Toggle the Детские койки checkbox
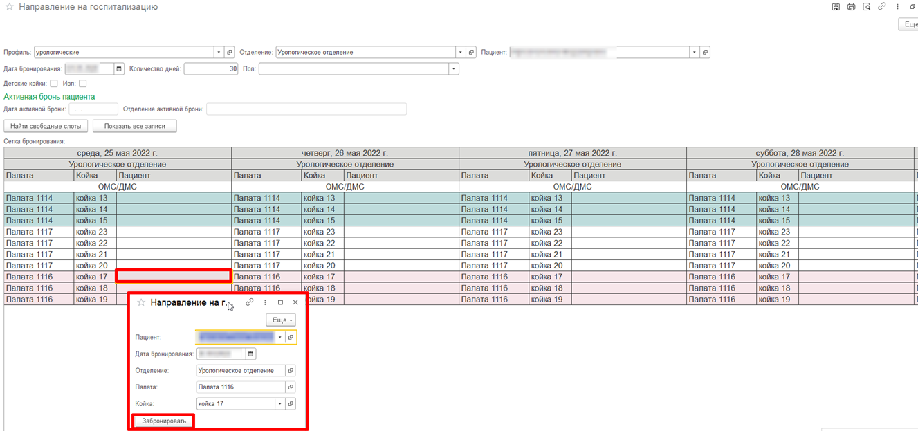The height and width of the screenshot is (431, 918). pos(54,84)
